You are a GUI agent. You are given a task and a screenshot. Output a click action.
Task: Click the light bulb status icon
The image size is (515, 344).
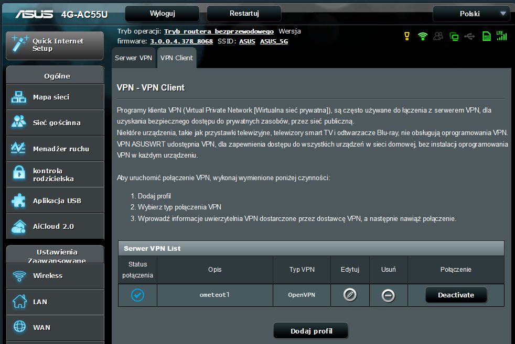tap(407, 36)
